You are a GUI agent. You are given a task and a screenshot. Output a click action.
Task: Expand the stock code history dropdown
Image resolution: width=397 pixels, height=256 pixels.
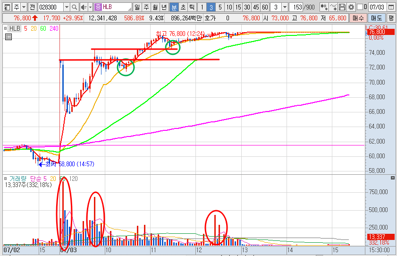(x=67, y=7)
